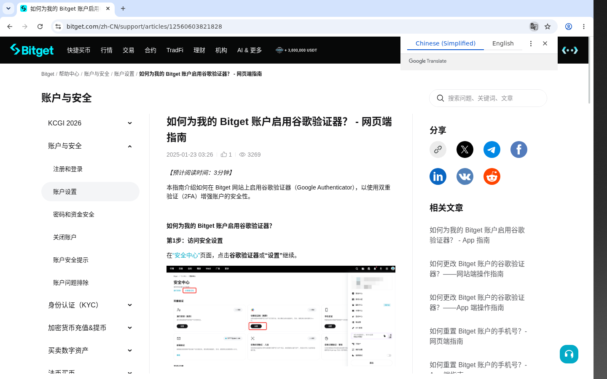The height and width of the screenshot is (379, 607).
Task: Open 注册和登录 sidebar item
Action: 90,169
